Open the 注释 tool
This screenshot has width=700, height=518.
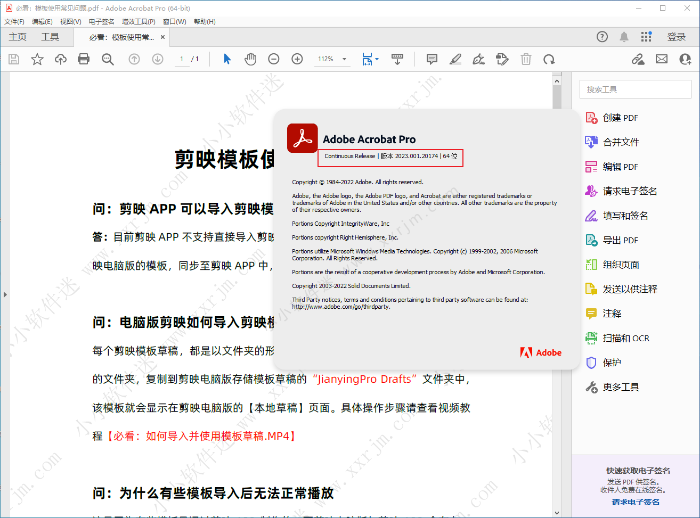[603, 314]
